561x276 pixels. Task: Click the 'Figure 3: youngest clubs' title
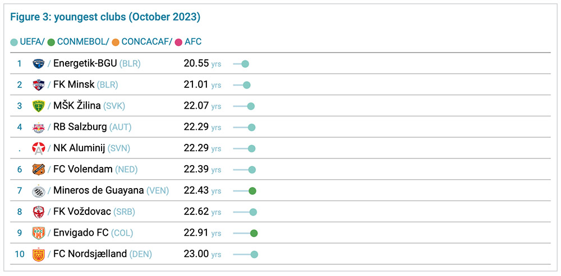tap(105, 17)
